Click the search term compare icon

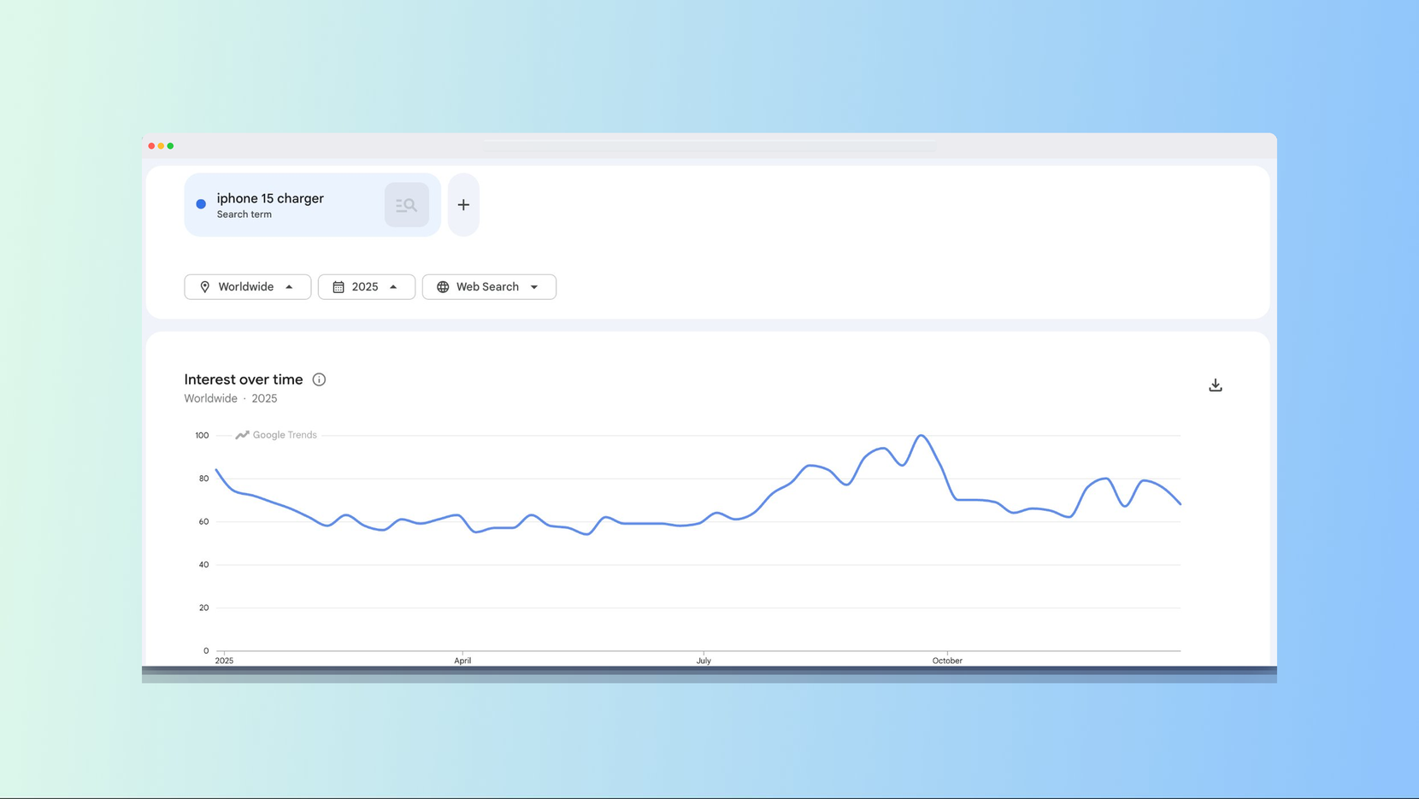click(406, 205)
